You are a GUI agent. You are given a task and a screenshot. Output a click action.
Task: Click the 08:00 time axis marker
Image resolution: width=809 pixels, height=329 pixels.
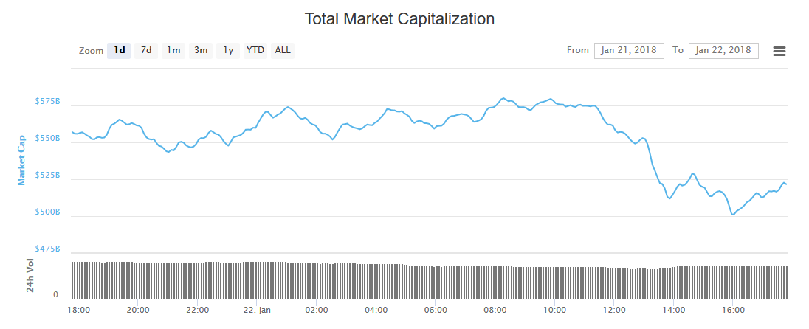[495, 310]
